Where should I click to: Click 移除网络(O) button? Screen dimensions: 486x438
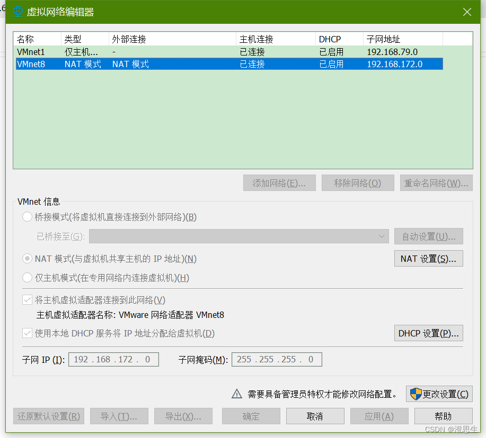[358, 183]
